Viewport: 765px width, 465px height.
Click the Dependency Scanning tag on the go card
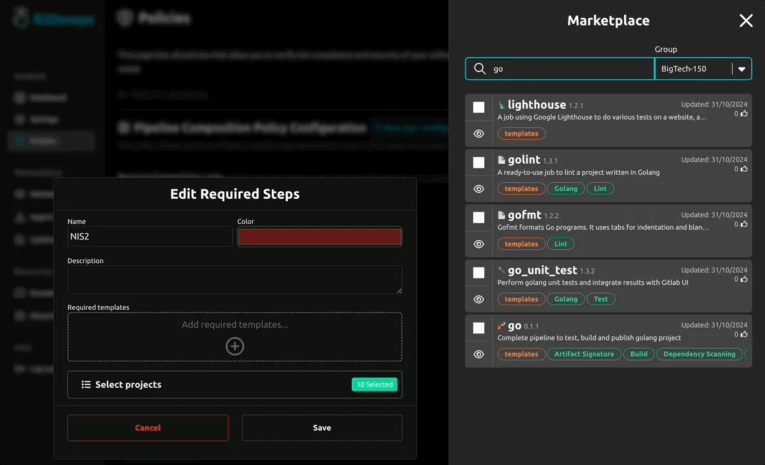coord(699,353)
